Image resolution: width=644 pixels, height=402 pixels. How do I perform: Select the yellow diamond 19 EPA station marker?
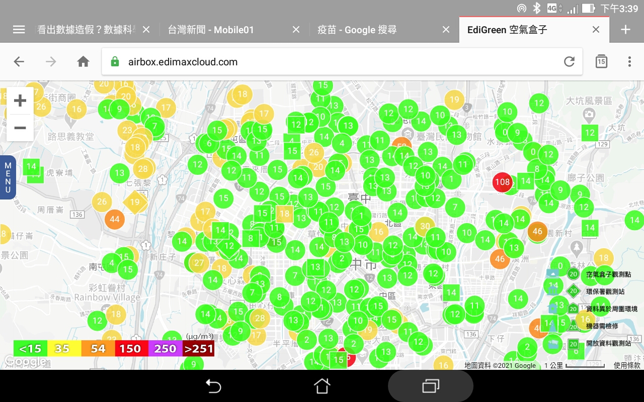coord(135,202)
